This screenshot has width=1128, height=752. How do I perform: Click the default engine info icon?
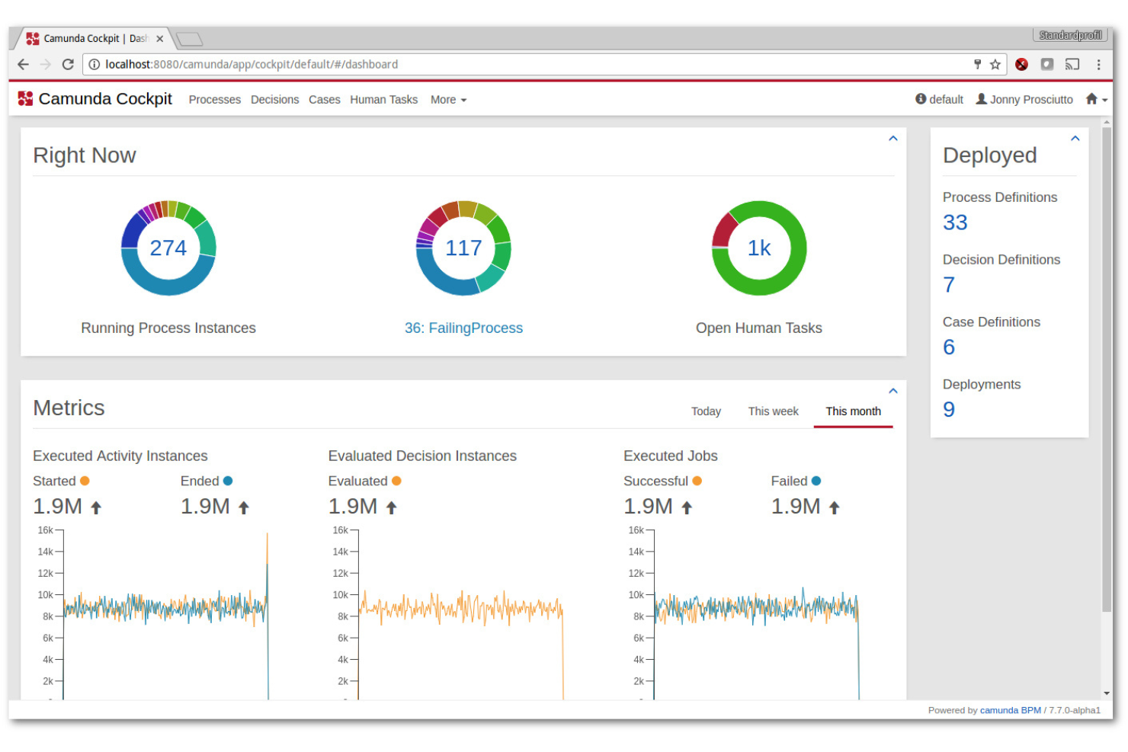point(921,99)
